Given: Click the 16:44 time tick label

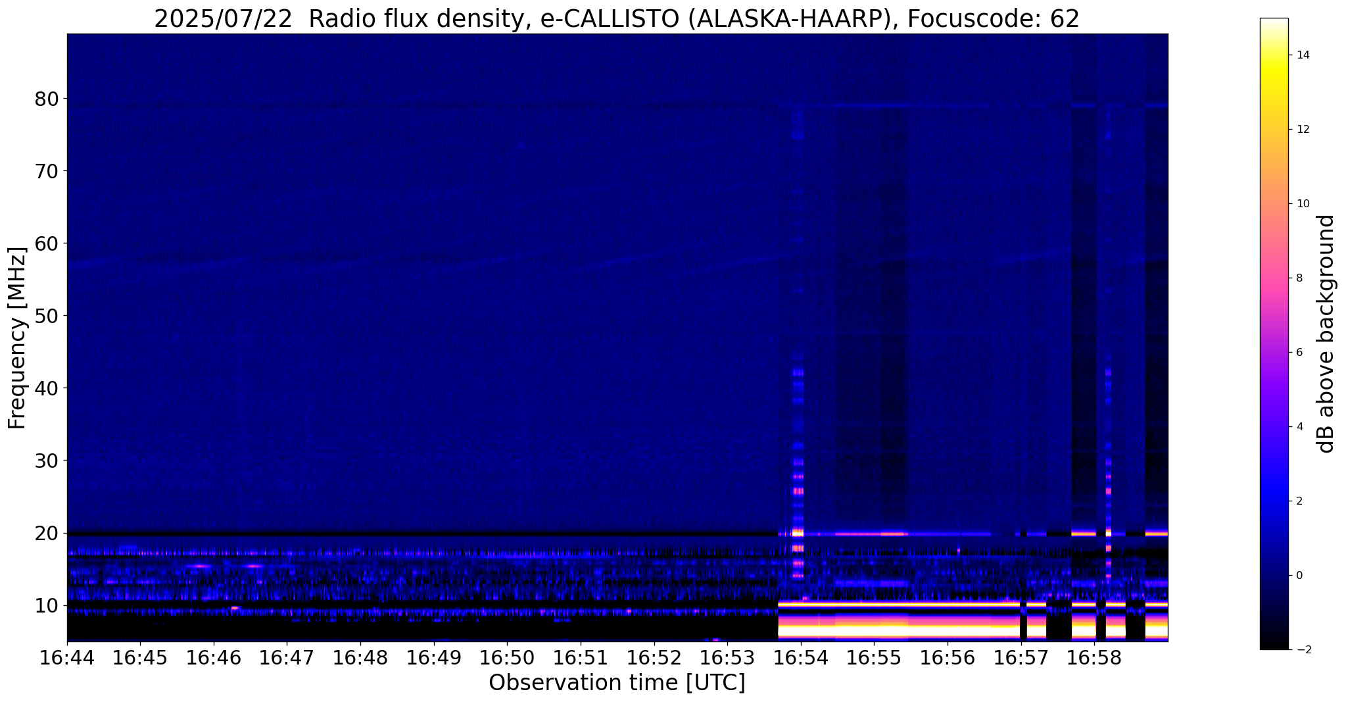Looking at the screenshot, I should tap(67, 658).
